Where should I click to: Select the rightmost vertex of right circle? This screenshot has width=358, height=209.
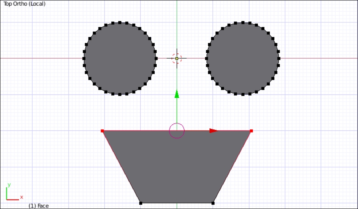point(279,58)
